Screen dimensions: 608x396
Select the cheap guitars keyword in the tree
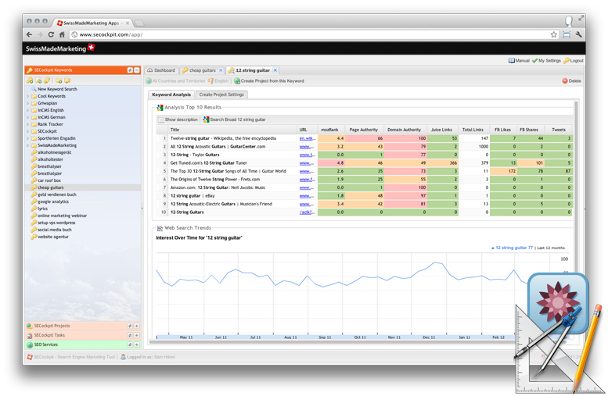coord(83,187)
